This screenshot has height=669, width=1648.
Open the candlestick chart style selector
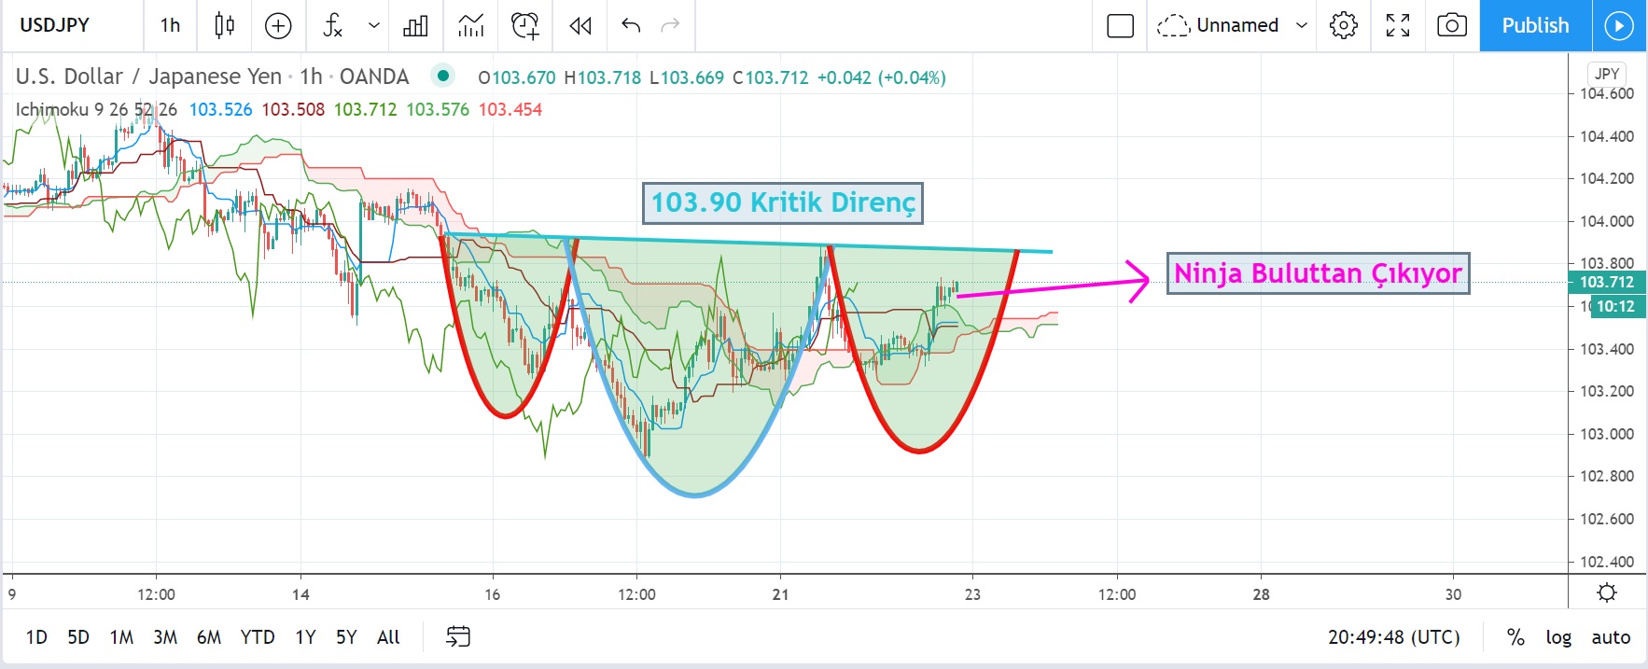point(224,25)
